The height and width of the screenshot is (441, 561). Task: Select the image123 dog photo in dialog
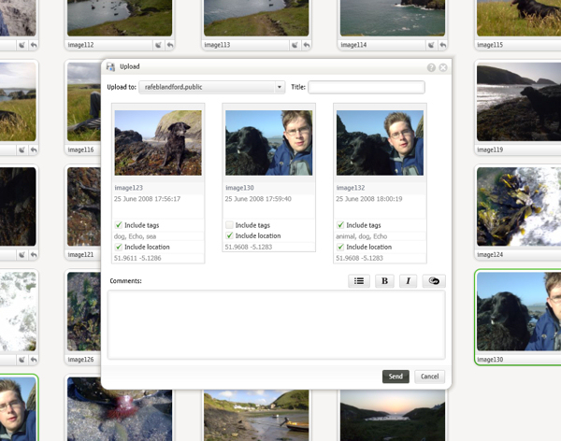158,143
